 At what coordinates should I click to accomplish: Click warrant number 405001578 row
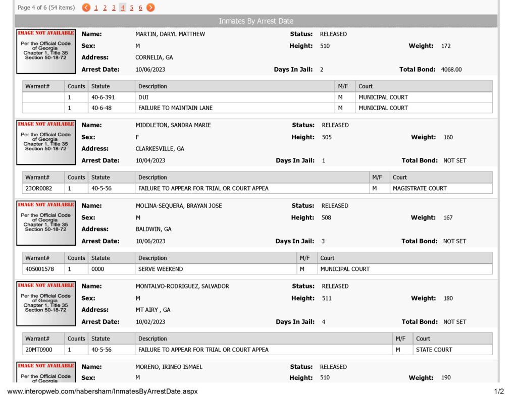(x=257, y=269)
